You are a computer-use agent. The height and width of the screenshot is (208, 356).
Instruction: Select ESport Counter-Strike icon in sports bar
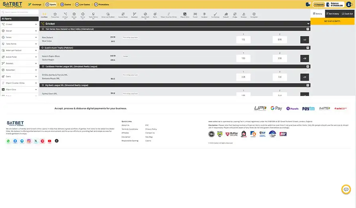click(x=169, y=15)
